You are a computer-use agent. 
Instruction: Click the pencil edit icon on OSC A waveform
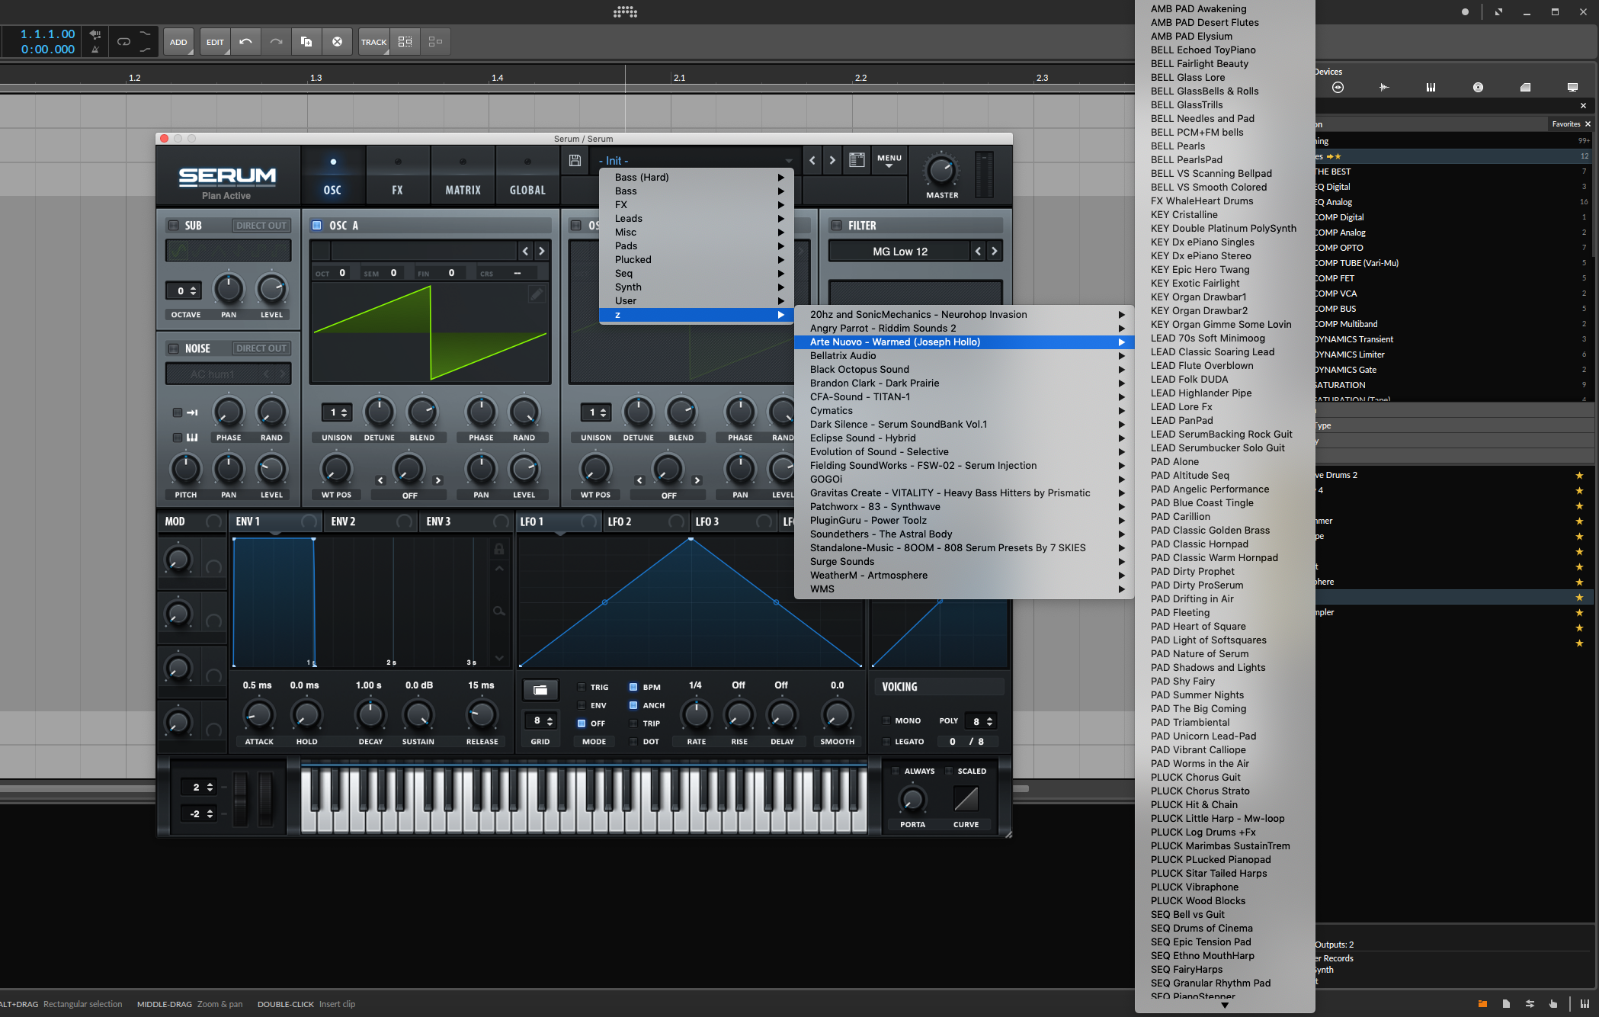tap(537, 294)
